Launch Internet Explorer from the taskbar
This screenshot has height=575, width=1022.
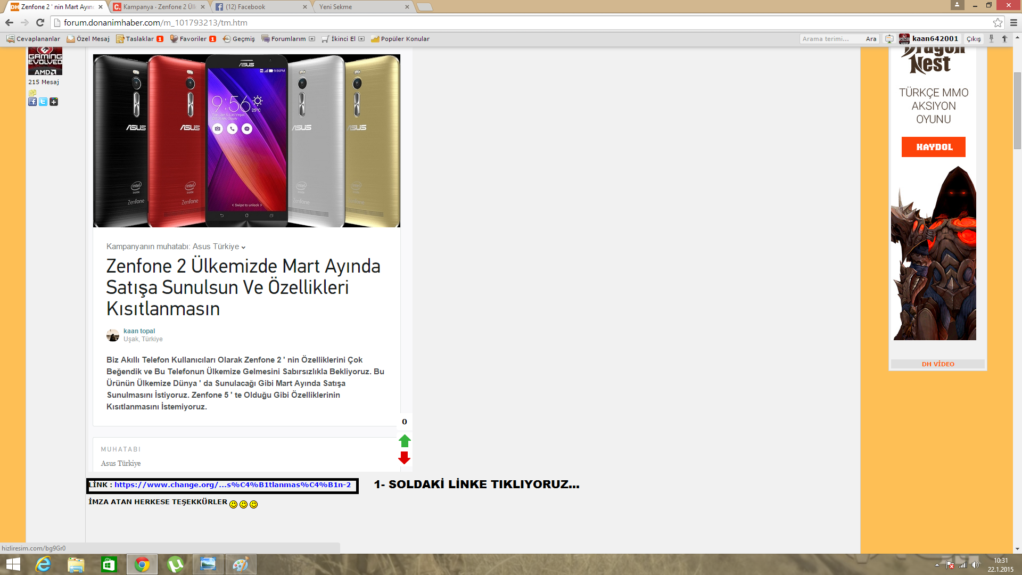click(43, 564)
